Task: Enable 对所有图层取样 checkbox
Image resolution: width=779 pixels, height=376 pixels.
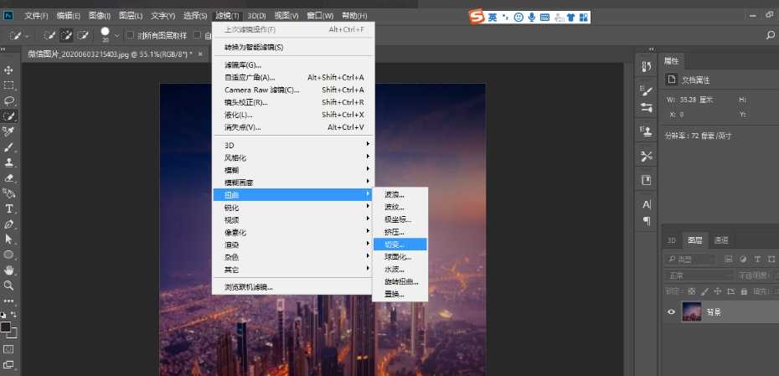Action: [x=129, y=35]
